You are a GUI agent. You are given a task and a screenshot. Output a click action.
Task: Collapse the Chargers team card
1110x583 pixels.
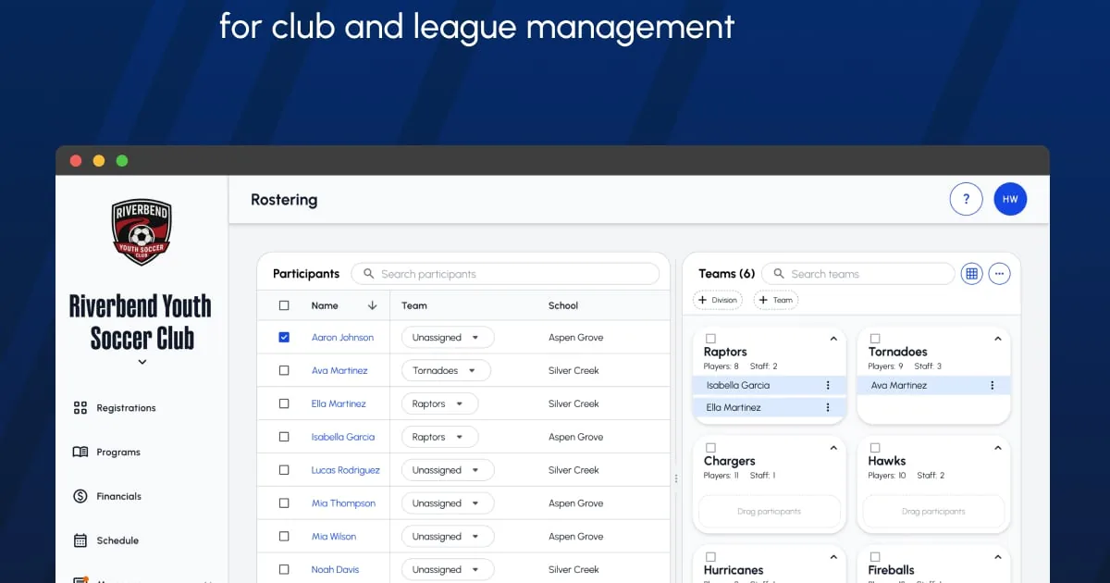click(832, 448)
